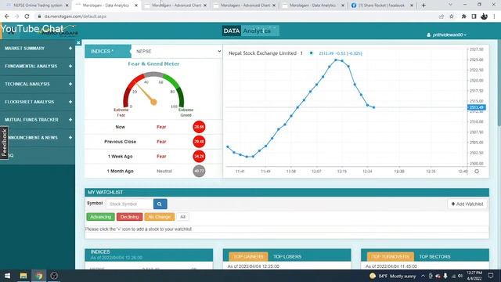Screen dimensions: 501x282
Task: Open the browser profile avatar
Action: pyautogui.click(x=484, y=16)
